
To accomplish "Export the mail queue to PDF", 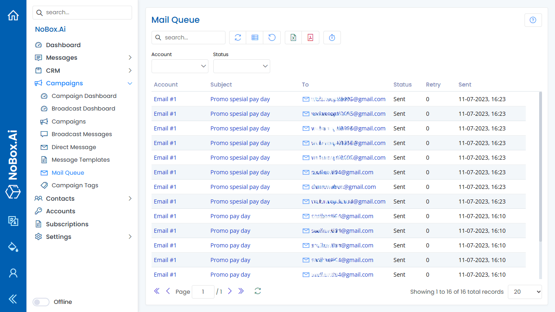I will pyautogui.click(x=310, y=37).
